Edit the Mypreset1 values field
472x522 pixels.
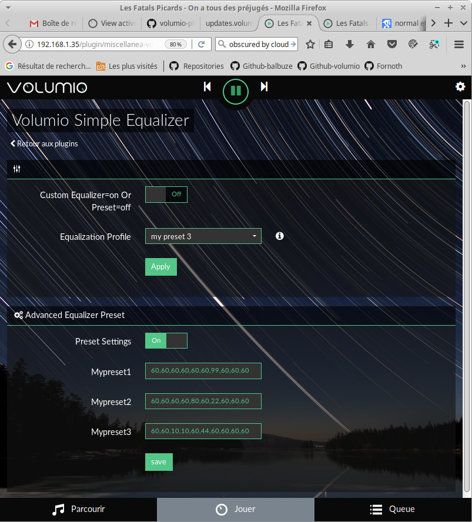203,371
